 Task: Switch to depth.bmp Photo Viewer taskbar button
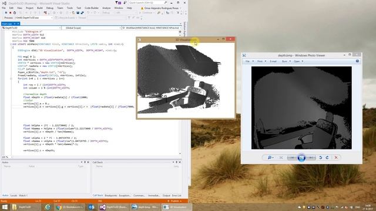(145, 207)
